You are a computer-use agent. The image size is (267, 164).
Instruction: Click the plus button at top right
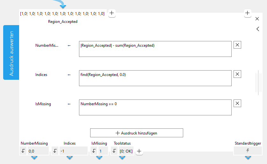pos(248,13)
